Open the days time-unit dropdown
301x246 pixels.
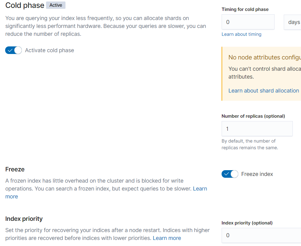tap(293, 22)
